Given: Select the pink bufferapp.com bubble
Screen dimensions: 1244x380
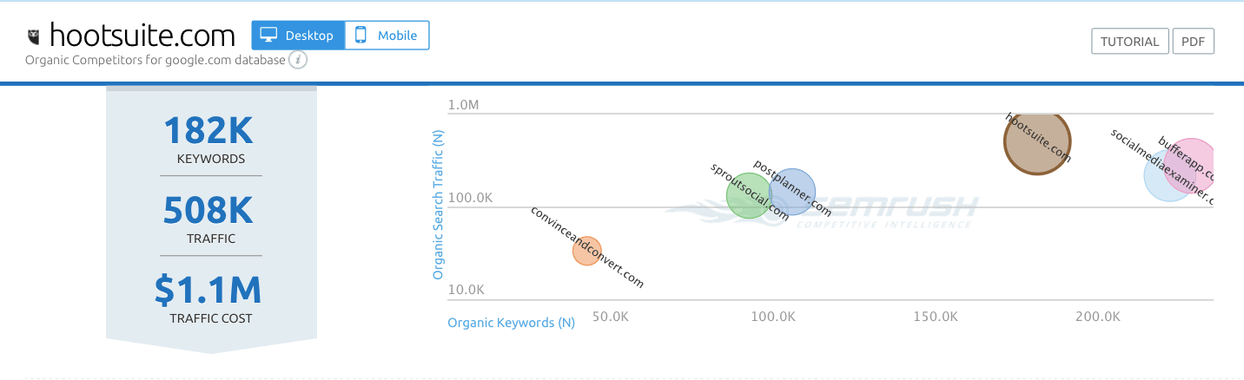Looking at the screenshot, I should [x=1190, y=165].
